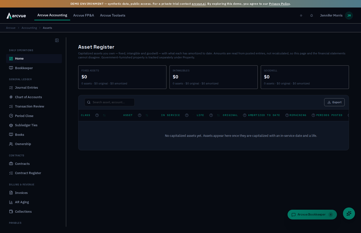The height and width of the screenshot is (233, 361).
Task: Show help for the In Service column
Action: coord(187,115)
